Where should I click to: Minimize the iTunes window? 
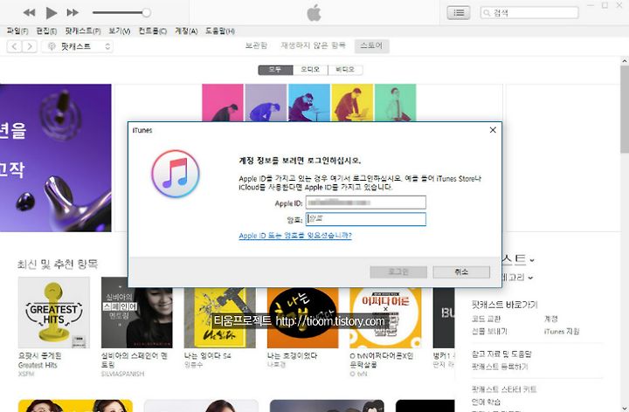(x=591, y=5)
